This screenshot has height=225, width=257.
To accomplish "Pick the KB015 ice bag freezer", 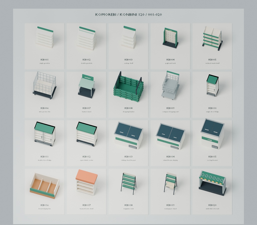I will 212,143.
